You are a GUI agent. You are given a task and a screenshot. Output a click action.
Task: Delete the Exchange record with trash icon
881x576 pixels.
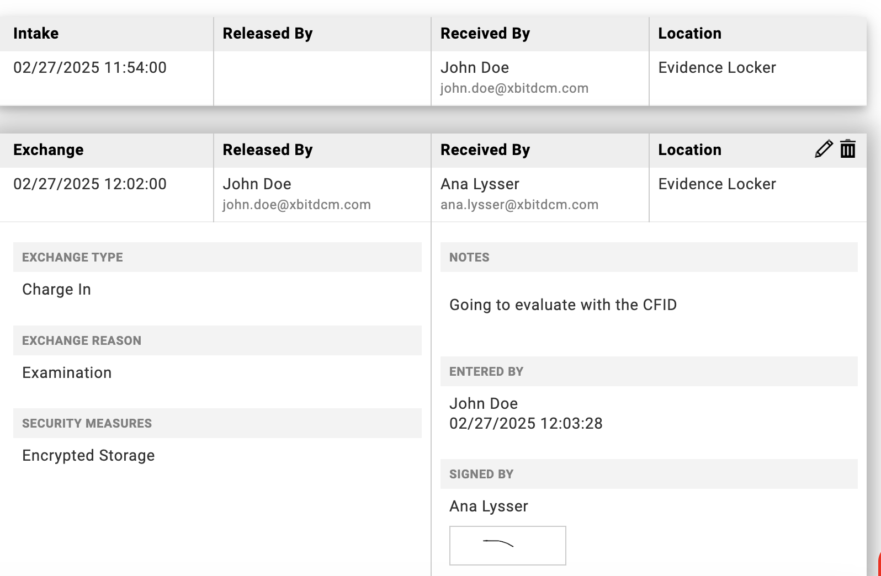coord(848,150)
